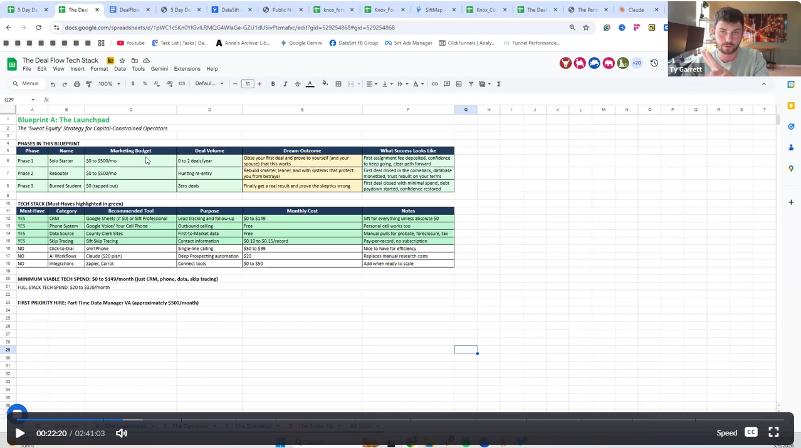Redo the last edit in toolbar

pos(64,84)
